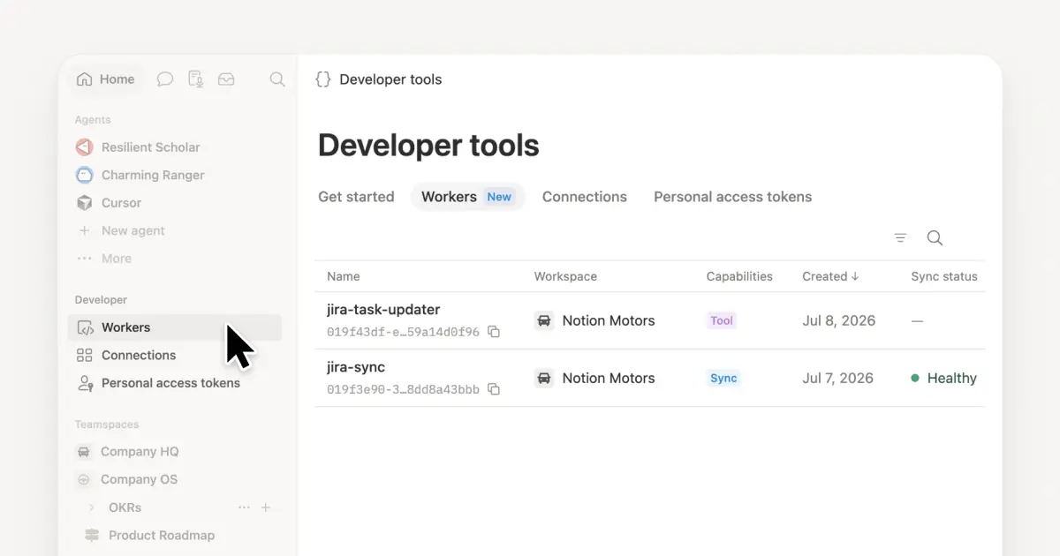This screenshot has width=1060, height=556.
Task: Click the Product Roadmap signpost icon
Action: [x=92, y=535]
